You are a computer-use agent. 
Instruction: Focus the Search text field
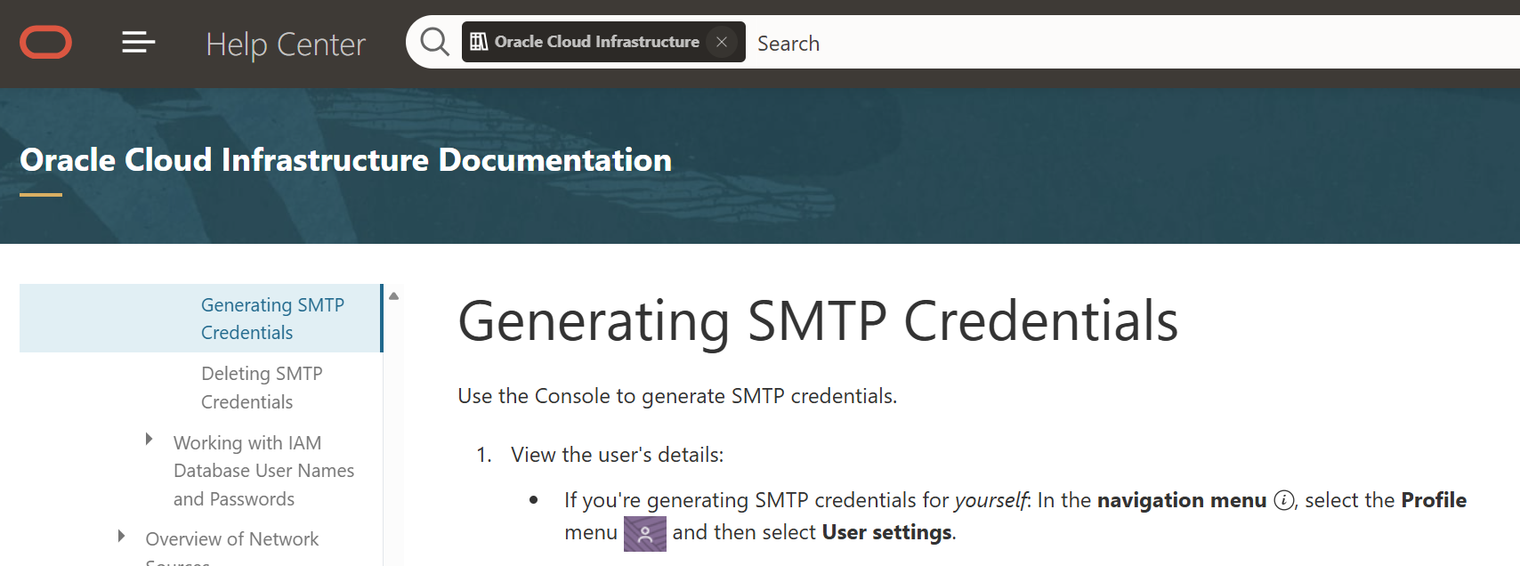click(1068, 44)
